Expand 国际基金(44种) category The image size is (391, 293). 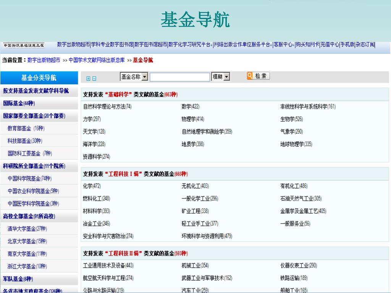pos(19,103)
